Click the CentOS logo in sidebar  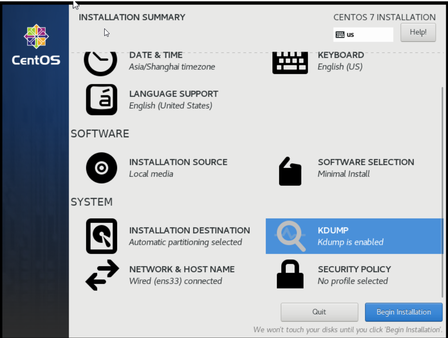tap(36, 45)
